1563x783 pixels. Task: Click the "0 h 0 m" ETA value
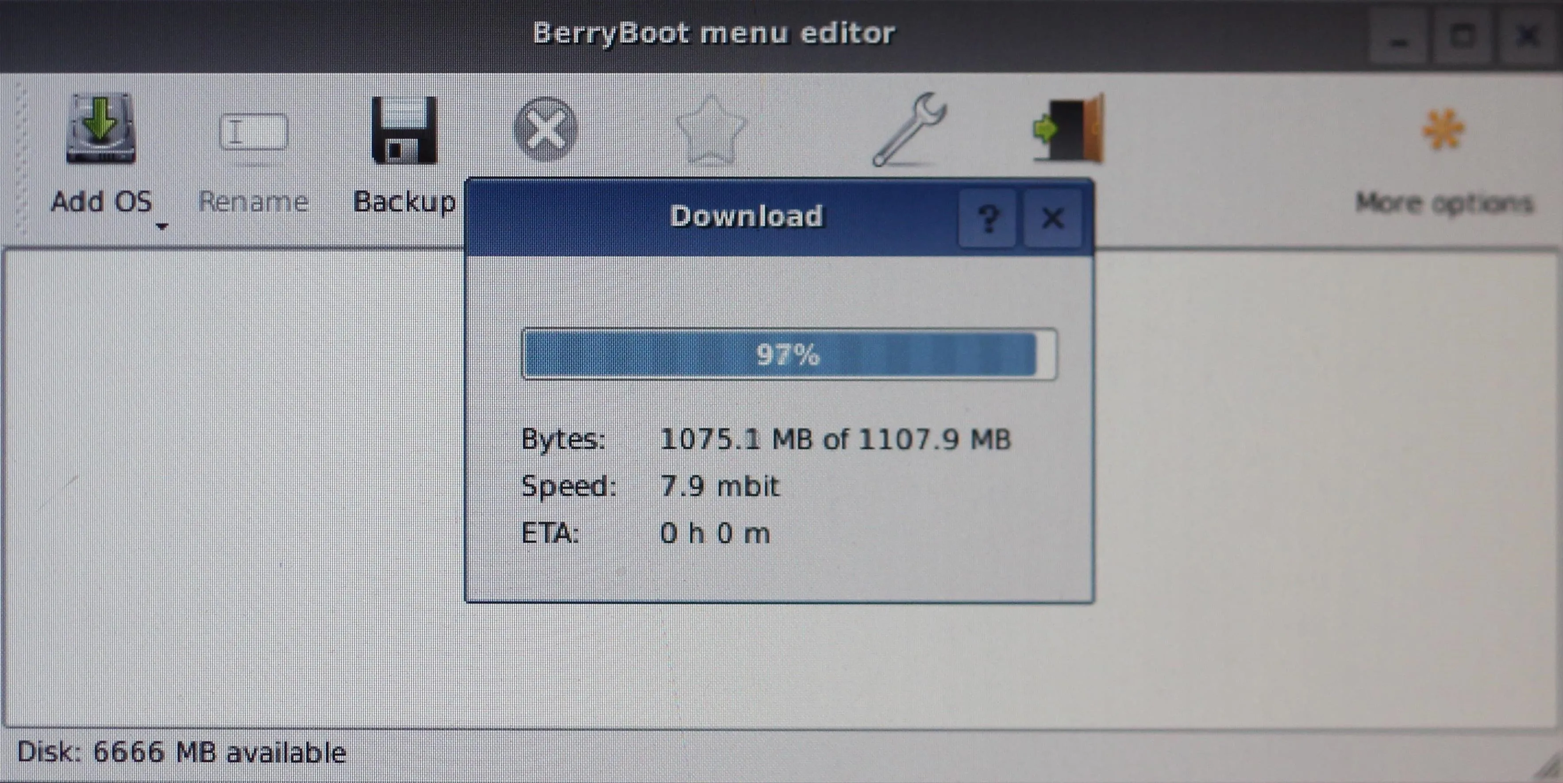tap(715, 533)
